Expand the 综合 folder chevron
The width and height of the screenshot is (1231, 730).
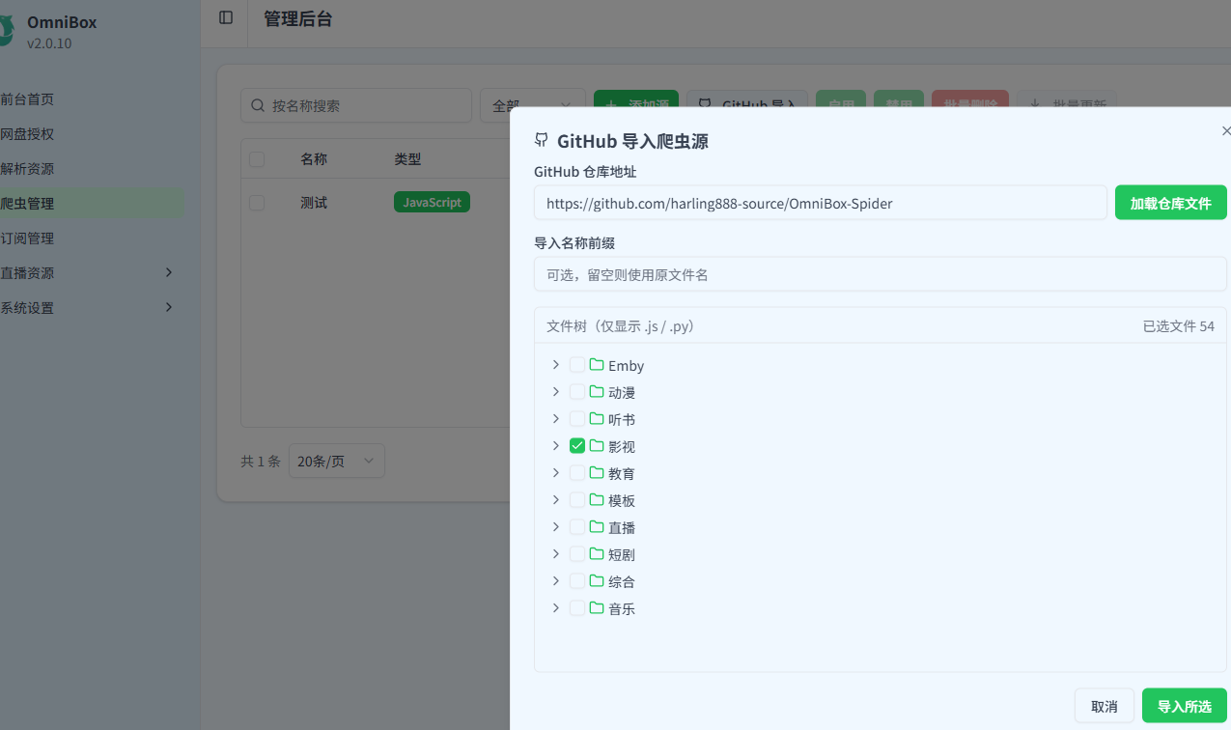555,581
